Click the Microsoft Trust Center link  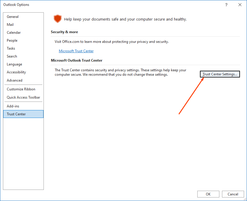tap(76, 51)
